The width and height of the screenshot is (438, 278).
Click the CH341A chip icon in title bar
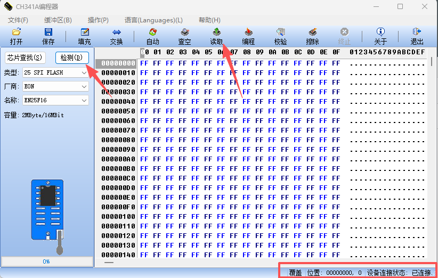coord(8,6)
